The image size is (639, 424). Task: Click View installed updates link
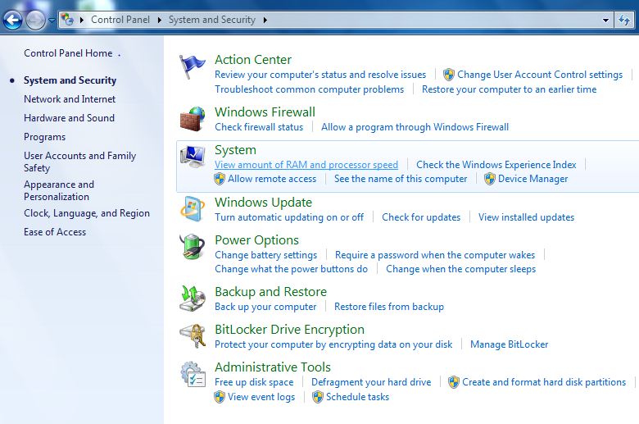(526, 217)
